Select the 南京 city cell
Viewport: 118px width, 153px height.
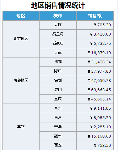click(58, 118)
